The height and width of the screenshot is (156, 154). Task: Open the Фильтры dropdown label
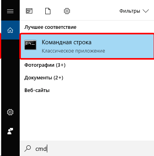130,11
